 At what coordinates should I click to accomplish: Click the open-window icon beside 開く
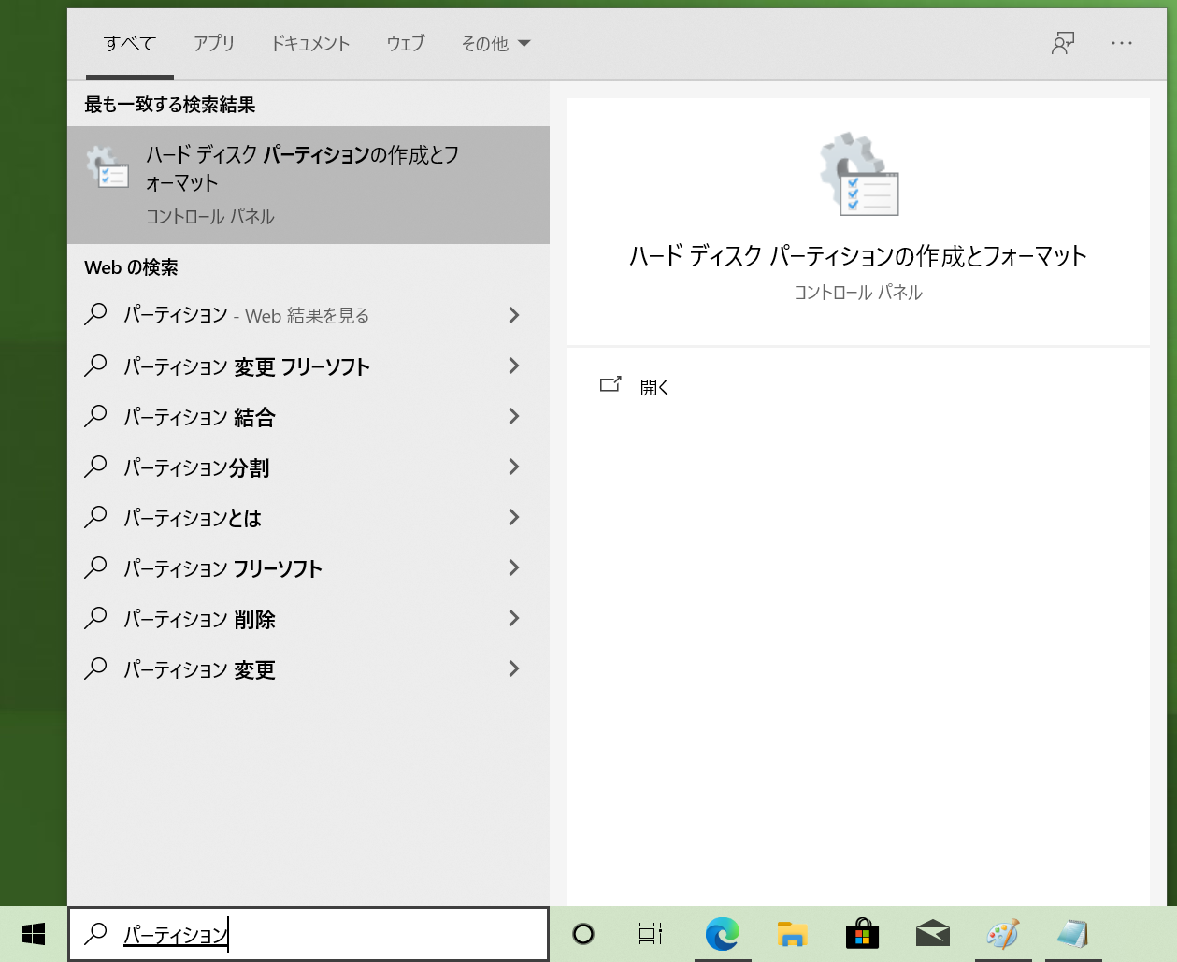click(x=610, y=384)
